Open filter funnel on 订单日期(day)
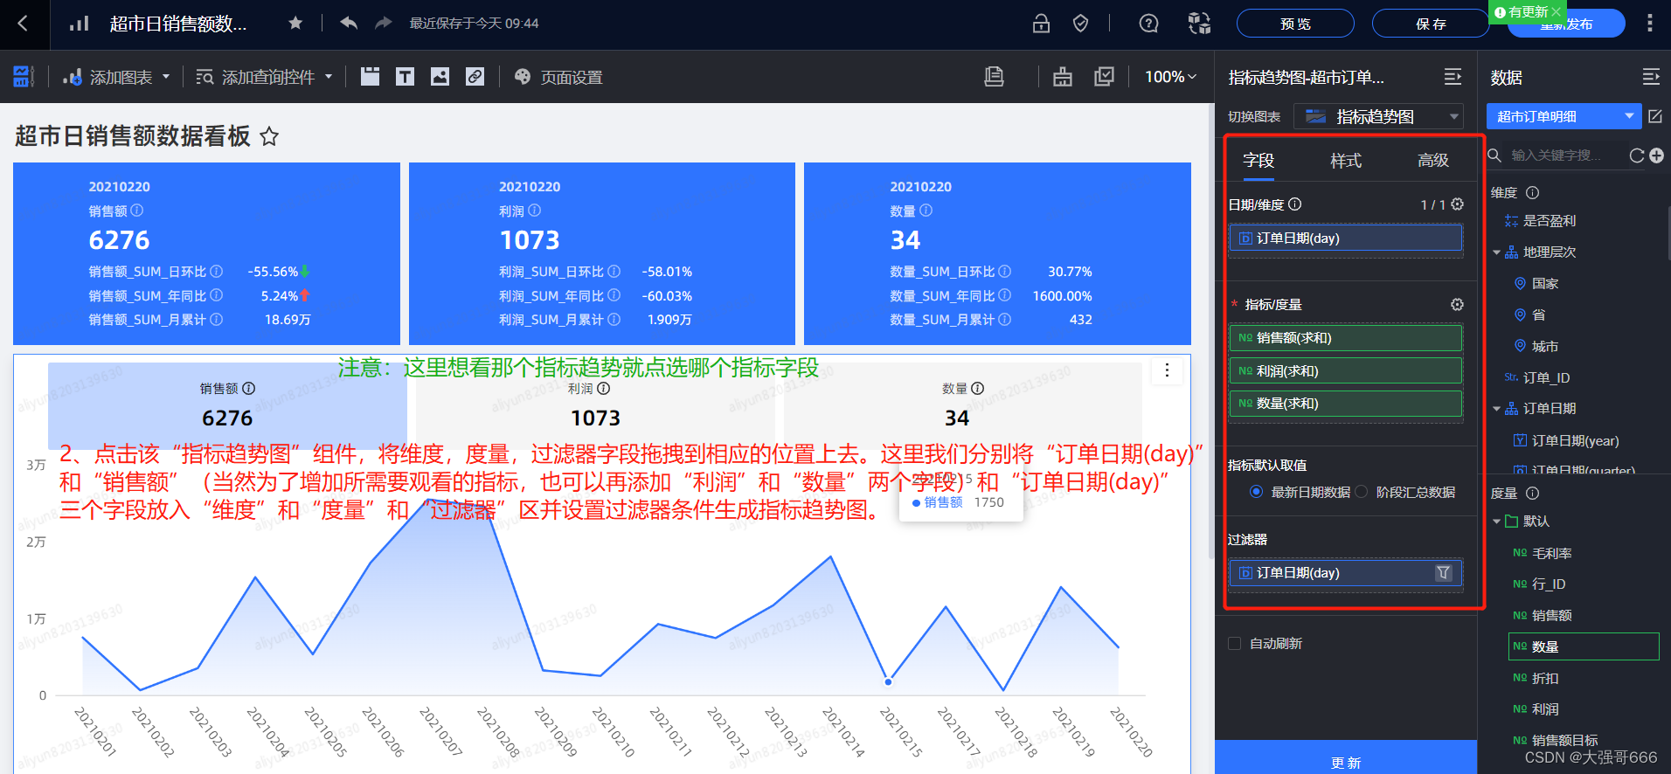 1444,573
